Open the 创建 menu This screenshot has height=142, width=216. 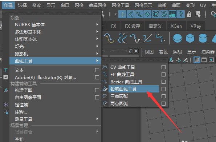coord(8,5)
